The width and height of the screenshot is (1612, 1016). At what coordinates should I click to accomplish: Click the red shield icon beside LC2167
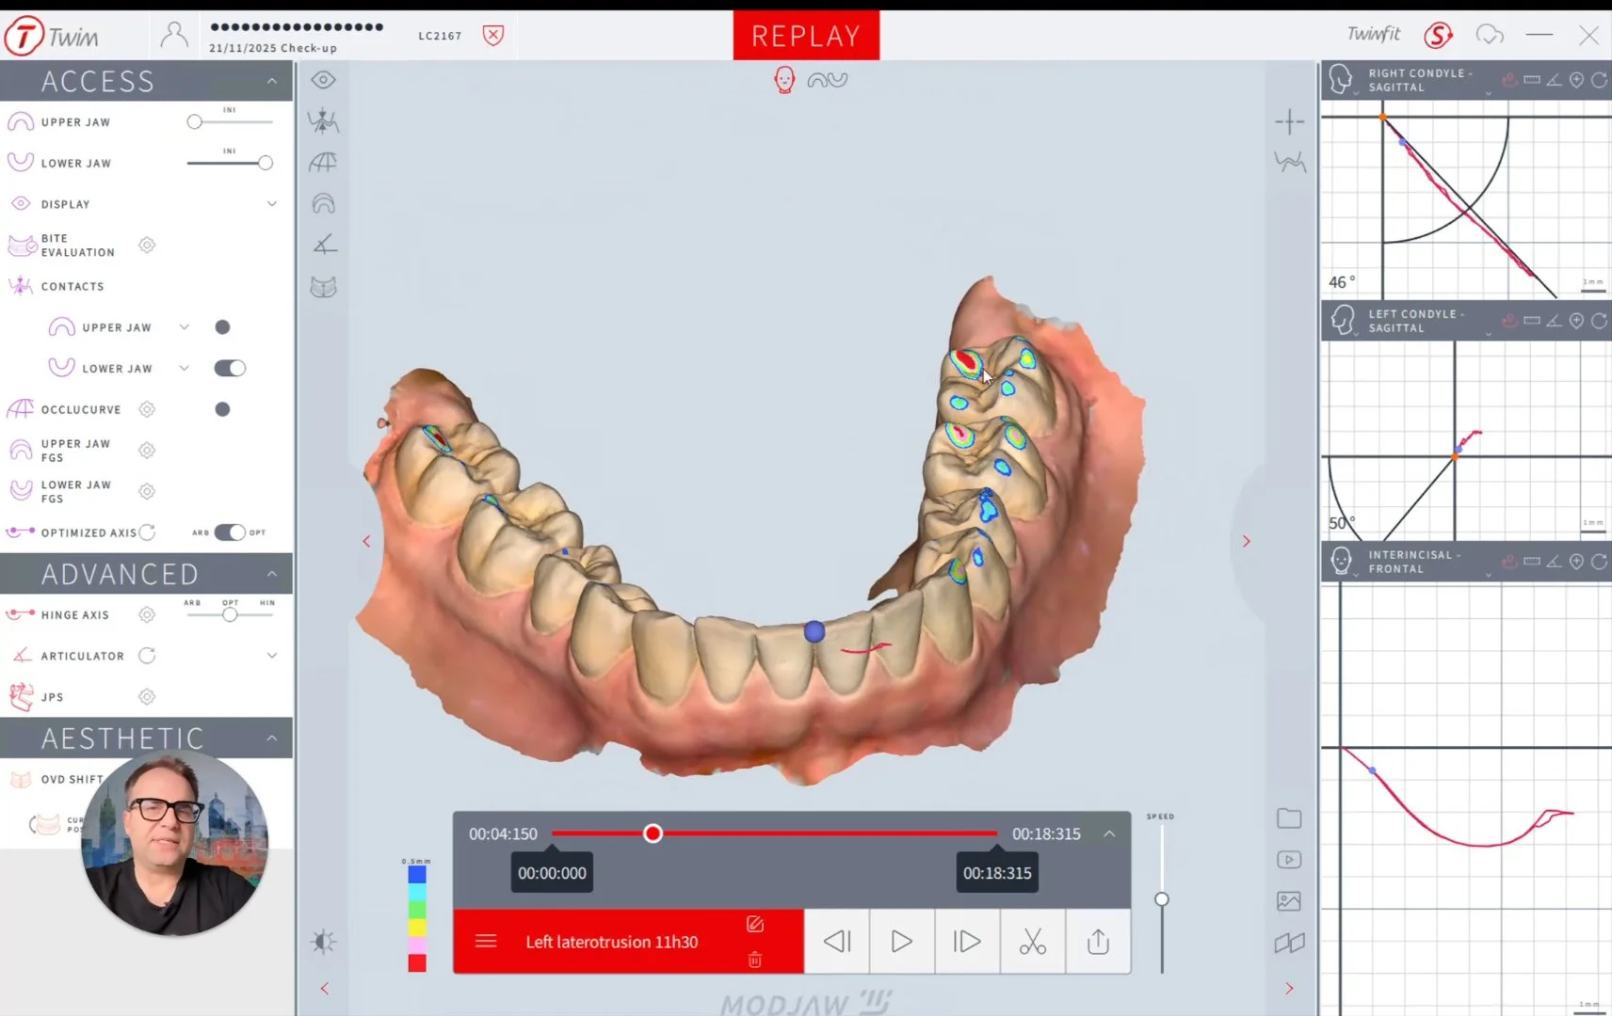coord(493,36)
